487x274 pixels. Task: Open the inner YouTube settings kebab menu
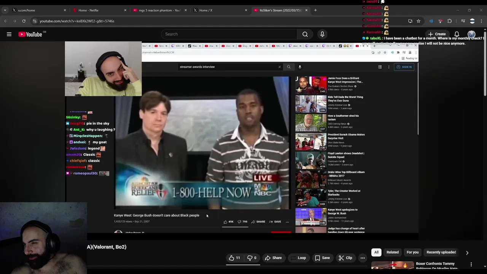388,67
